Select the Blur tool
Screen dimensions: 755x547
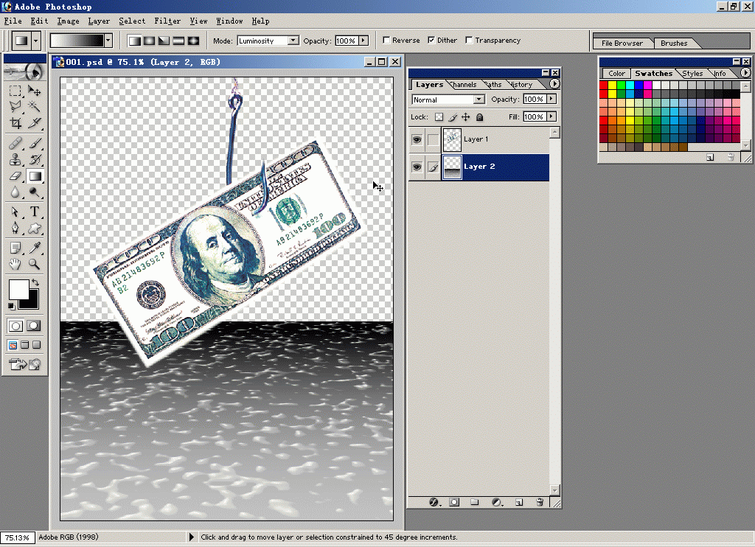pos(15,192)
